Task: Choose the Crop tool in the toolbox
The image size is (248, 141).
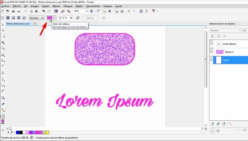Action: 3,43
